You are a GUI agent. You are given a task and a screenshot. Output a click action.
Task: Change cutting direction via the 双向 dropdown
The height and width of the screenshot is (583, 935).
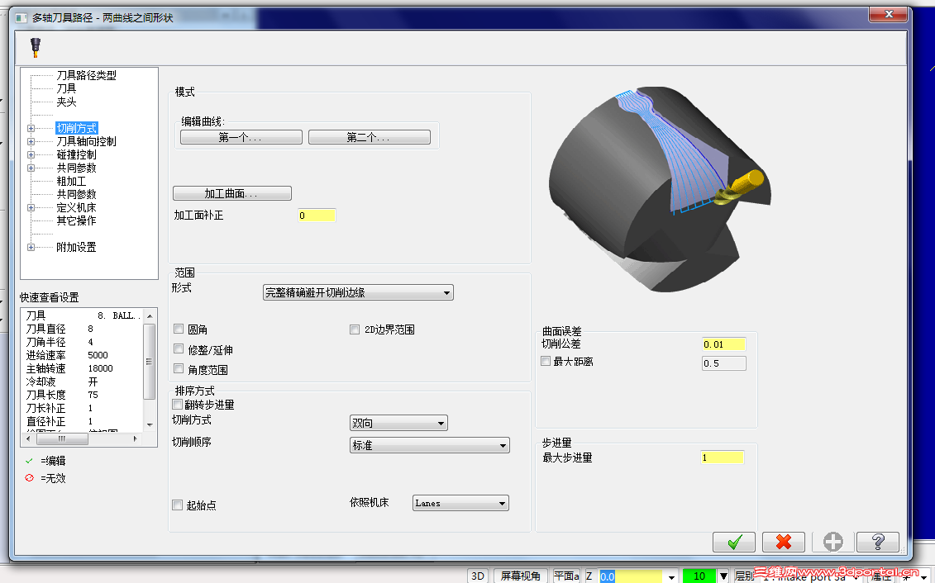click(398, 422)
